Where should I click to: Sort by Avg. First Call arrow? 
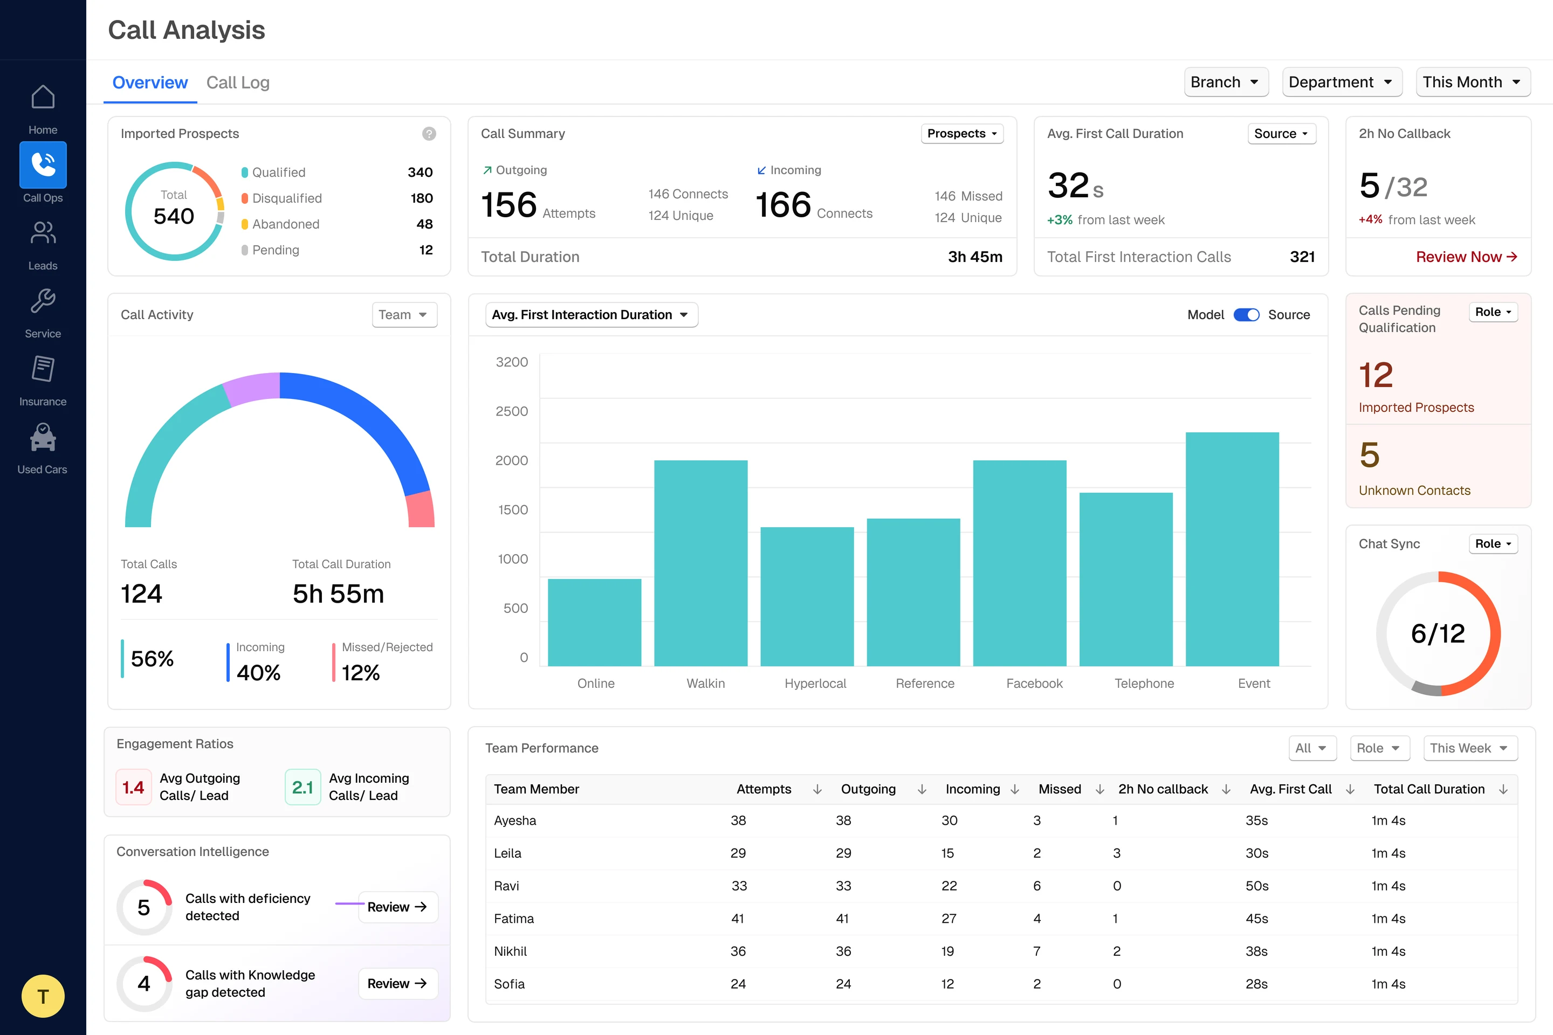(1350, 789)
